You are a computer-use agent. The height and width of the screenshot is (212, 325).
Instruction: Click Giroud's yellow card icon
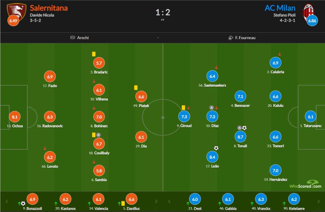click(183, 108)
